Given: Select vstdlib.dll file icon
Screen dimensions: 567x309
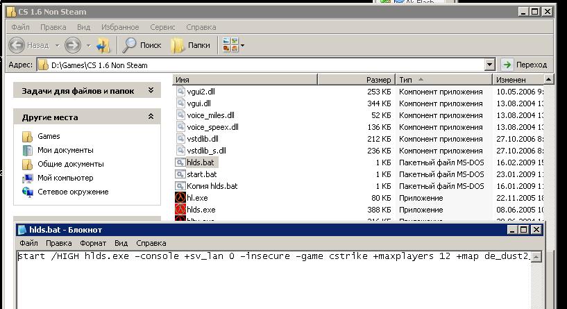Looking at the screenshot, I should click(x=180, y=139).
